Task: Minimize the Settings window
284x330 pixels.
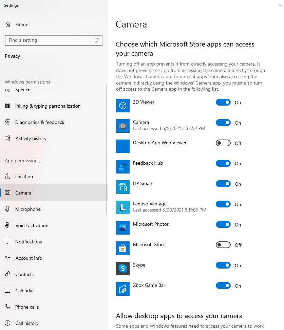Action: 280,5
